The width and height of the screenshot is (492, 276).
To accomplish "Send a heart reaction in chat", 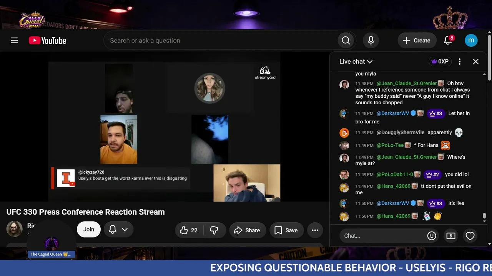I will point(470,236).
